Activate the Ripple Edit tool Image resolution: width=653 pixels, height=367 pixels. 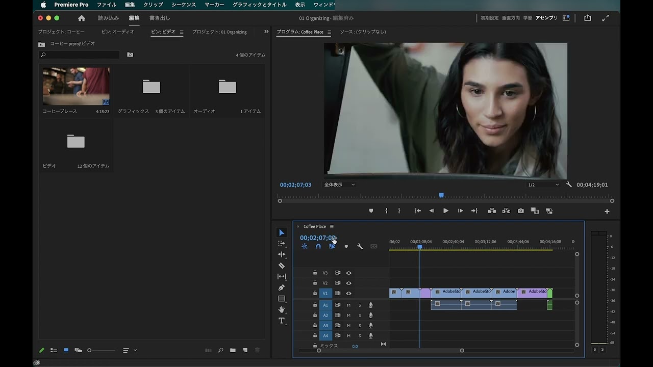click(281, 254)
